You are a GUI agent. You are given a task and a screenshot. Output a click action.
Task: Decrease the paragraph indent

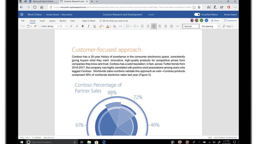pos(142,26)
